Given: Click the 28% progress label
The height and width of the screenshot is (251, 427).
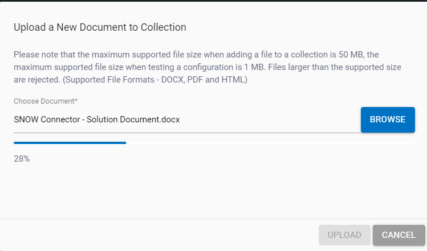Looking at the screenshot, I should point(22,159).
